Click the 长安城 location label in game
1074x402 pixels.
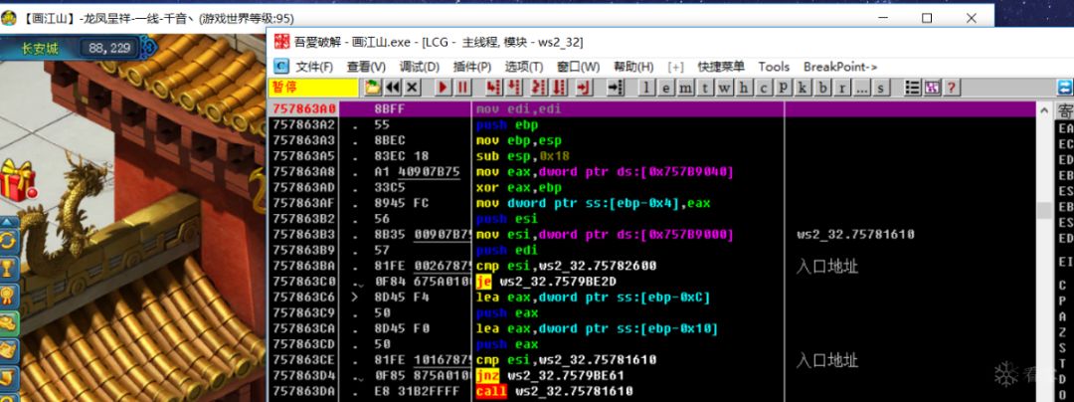point(41,48)
